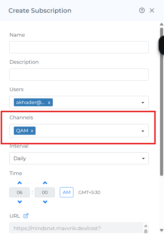This screenshot has width=164, height=234.
Task: Click the minutes field showing 00
Action: coord(45,192)
